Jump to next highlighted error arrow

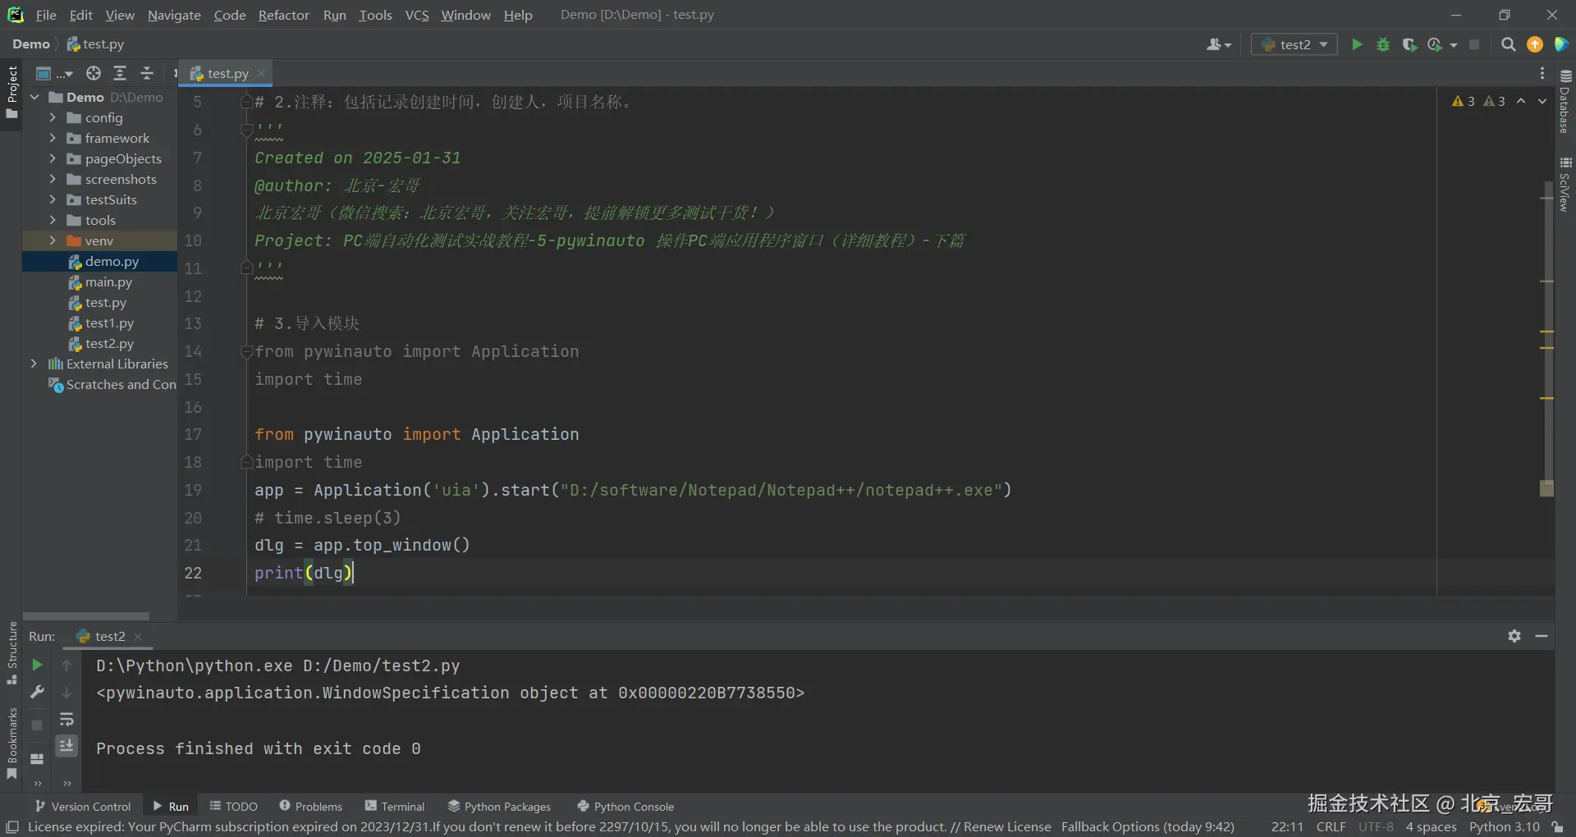(x=1542, y=101)
